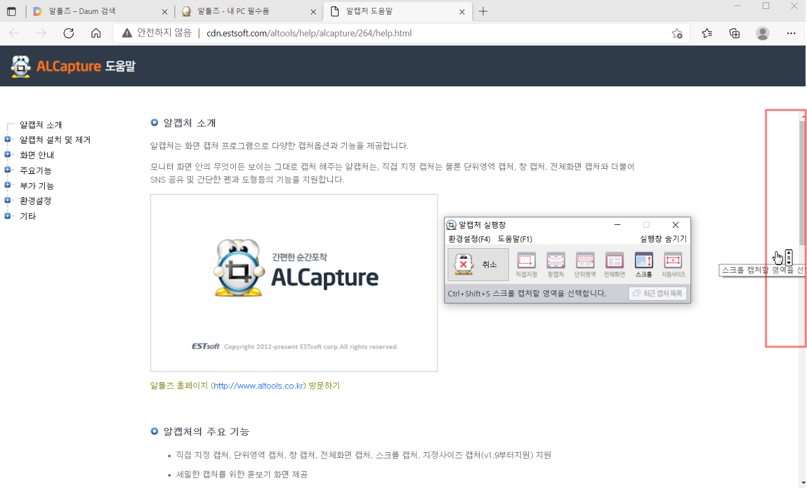Select the 지정사이즈 fixed size capture icon
Image resolution: width=807 pixels, height=488 pixels.
point(673,265)
